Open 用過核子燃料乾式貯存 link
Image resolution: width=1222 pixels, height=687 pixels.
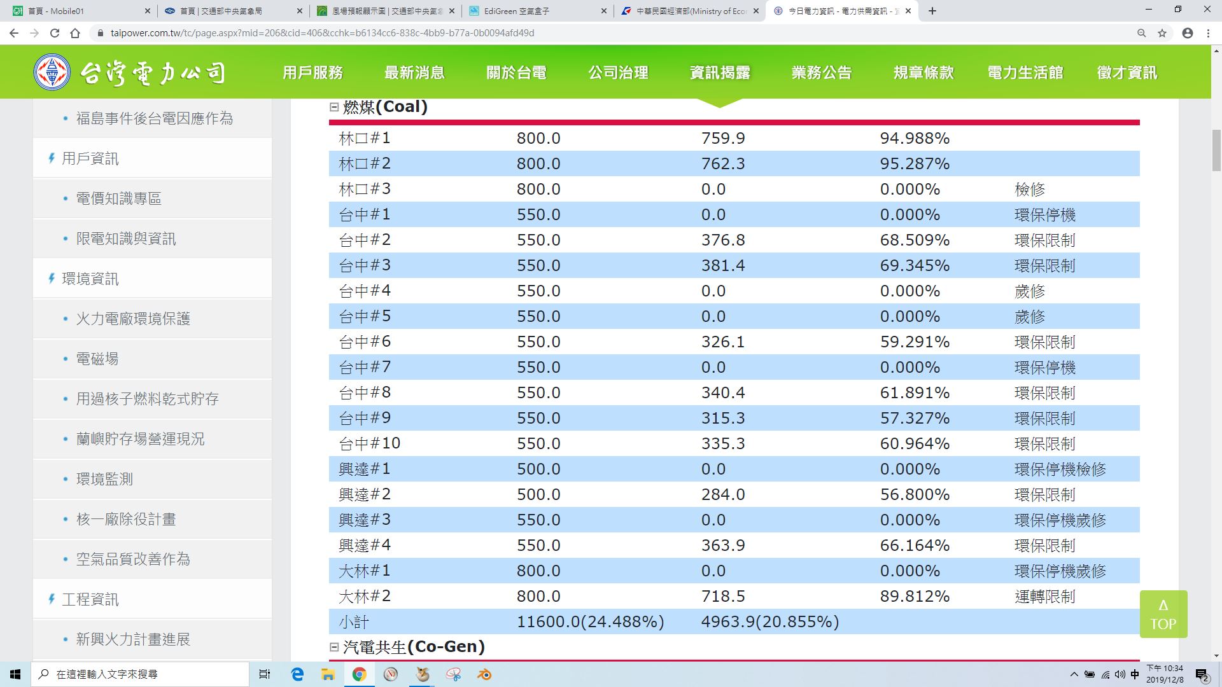(148, 399)
